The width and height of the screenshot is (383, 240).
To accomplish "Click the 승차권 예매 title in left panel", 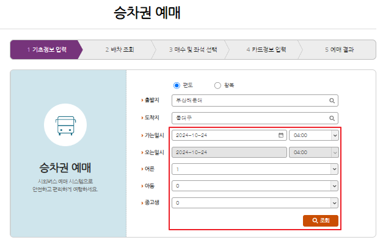I will [x=65, y=168].
